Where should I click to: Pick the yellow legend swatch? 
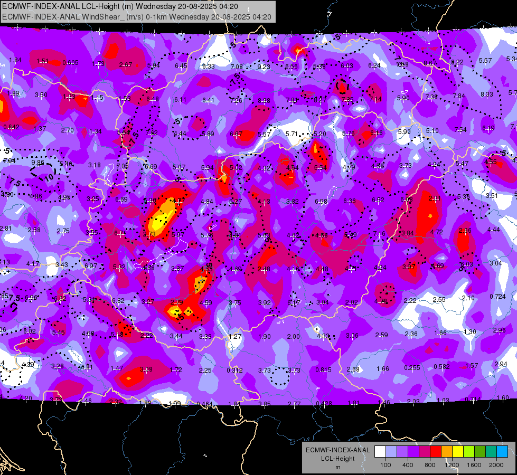point(458,452)
